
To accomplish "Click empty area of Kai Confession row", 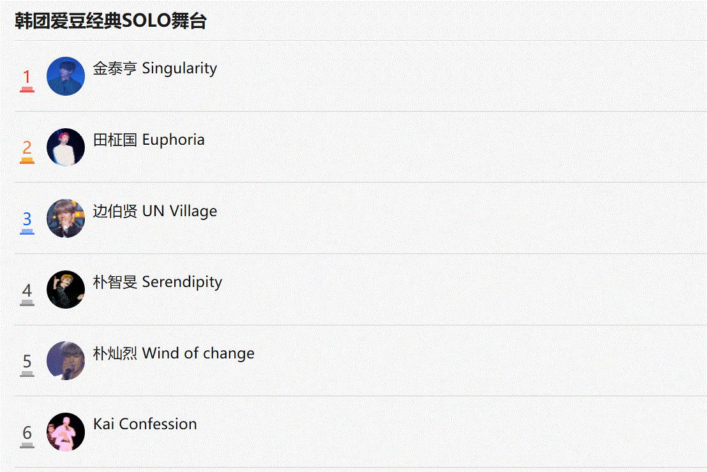I will coord(451,432).
